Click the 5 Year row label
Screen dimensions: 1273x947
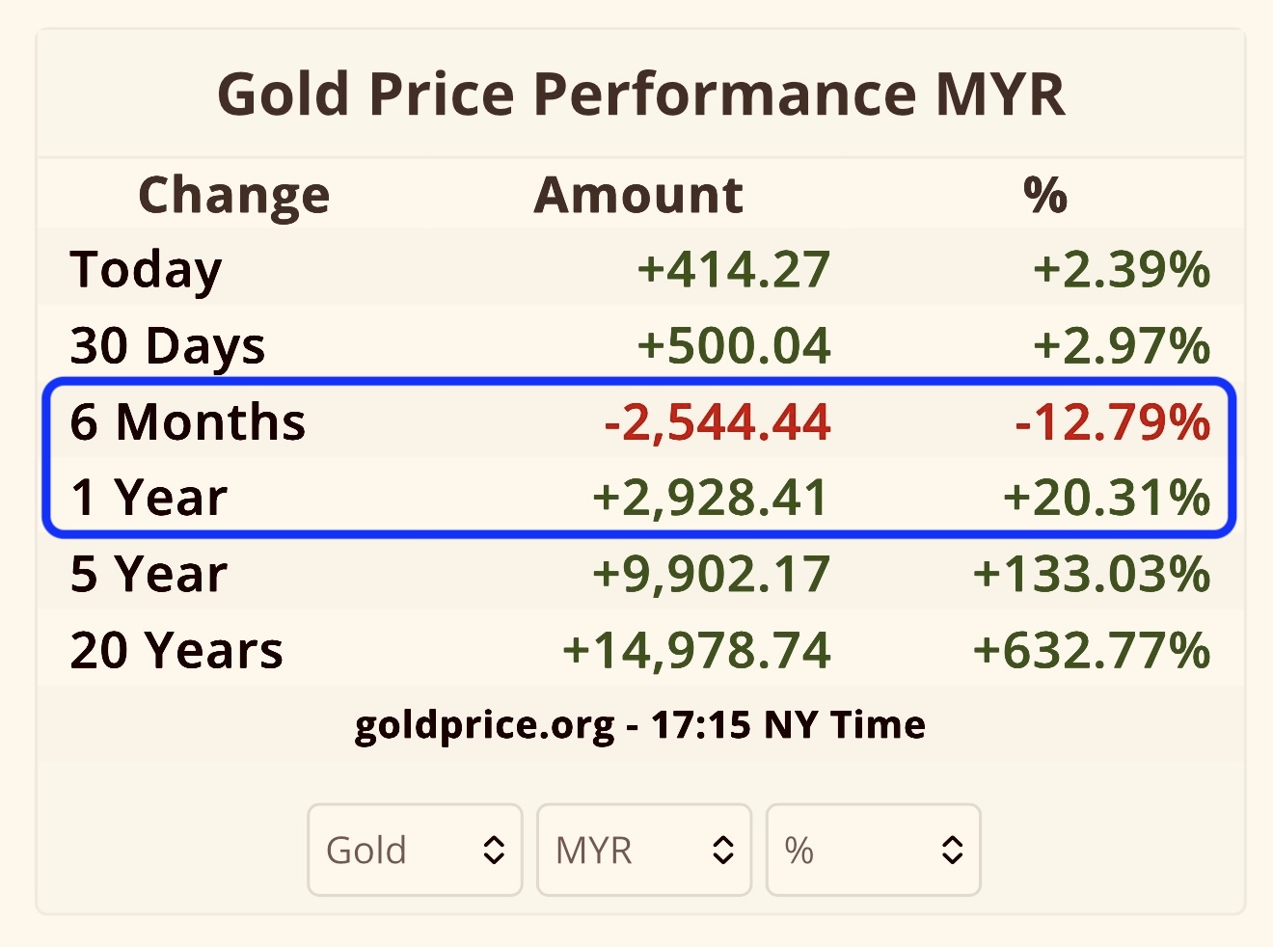coord(149,574)
